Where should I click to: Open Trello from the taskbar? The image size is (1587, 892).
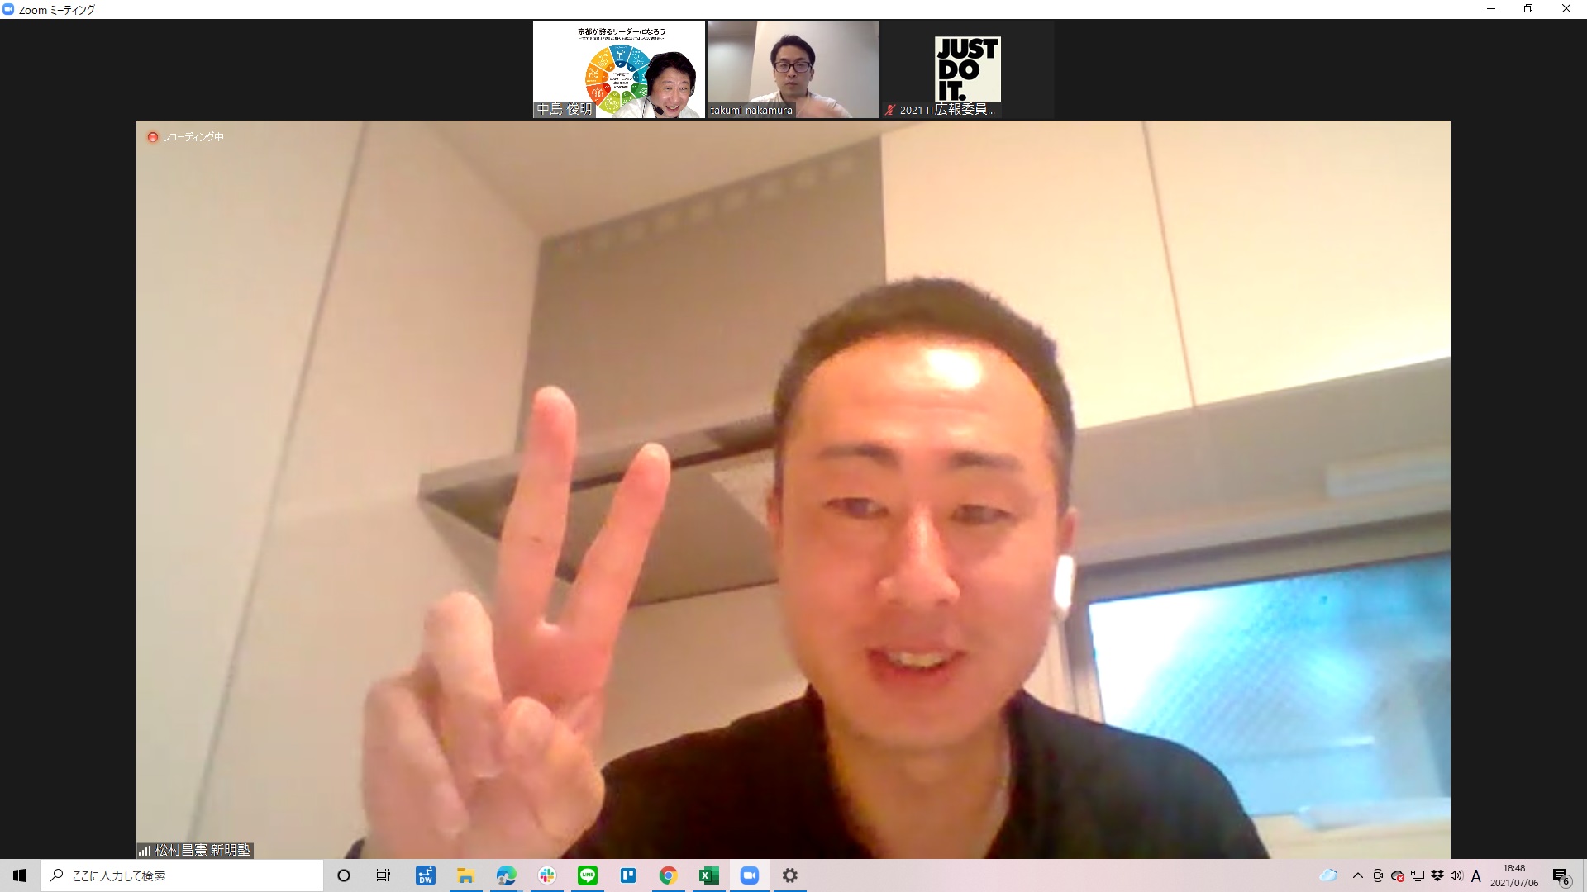coord(628,875)
